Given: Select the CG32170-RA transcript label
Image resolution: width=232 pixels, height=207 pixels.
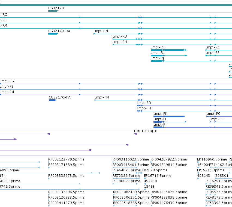Looking at the screenshot, I should [x=59, y=31].
